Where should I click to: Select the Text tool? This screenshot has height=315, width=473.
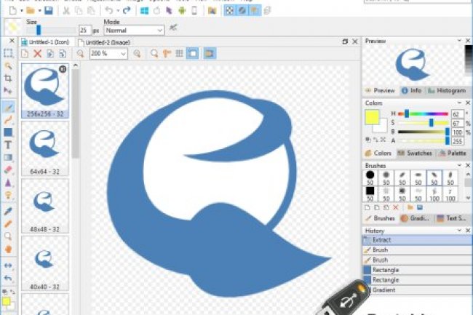click(8, 145)
